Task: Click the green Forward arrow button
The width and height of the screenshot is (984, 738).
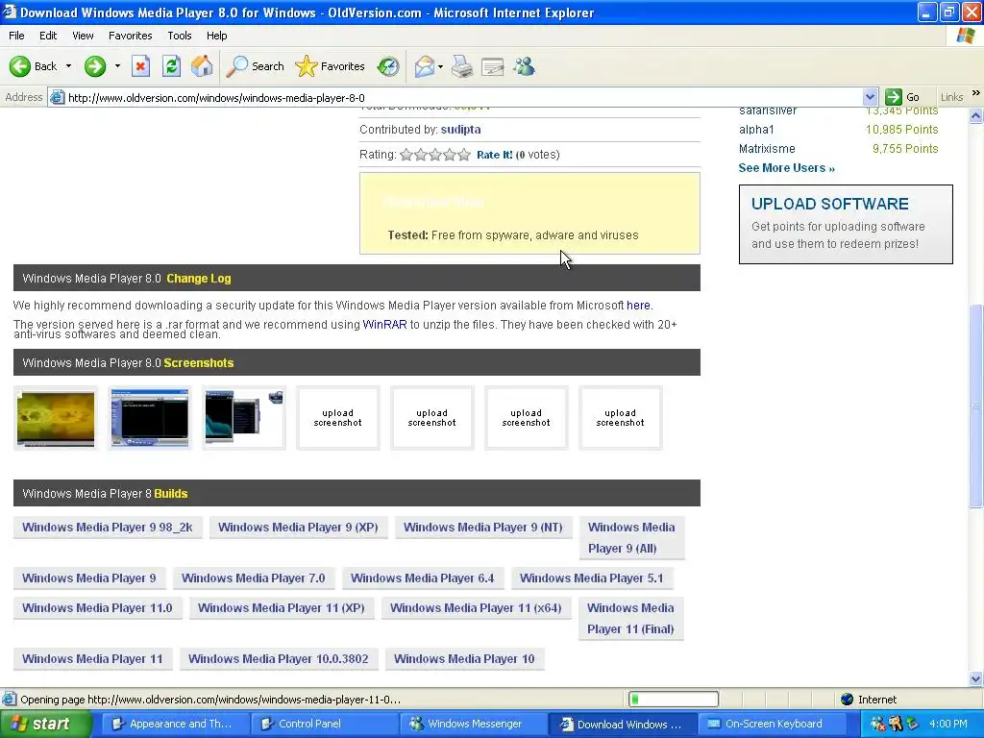Action: [95, 66]
